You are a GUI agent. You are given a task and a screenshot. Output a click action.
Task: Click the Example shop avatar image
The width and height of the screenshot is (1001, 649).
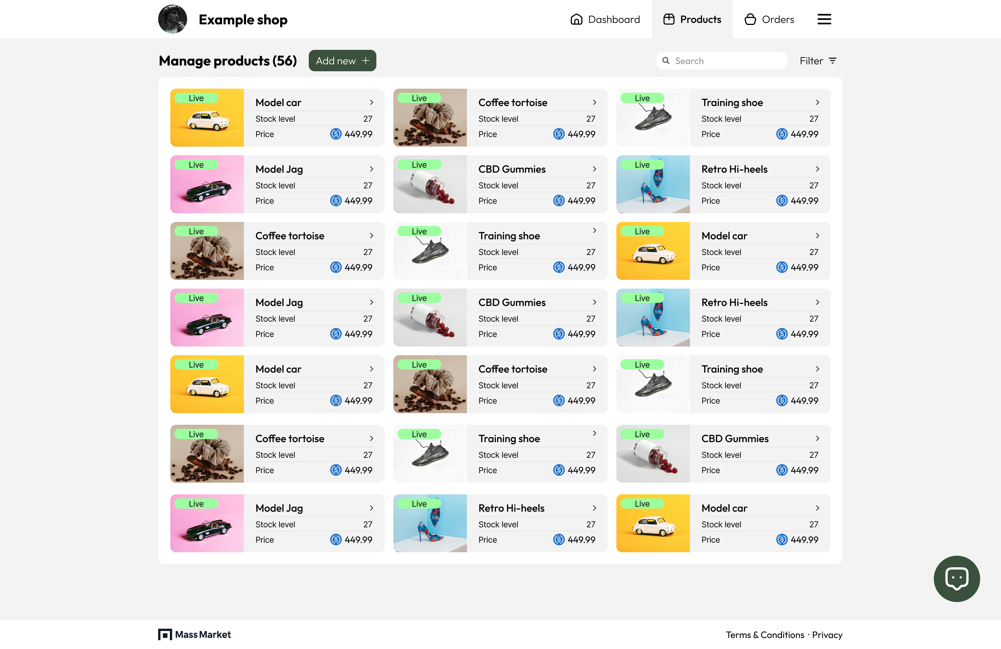click(172, 19)
